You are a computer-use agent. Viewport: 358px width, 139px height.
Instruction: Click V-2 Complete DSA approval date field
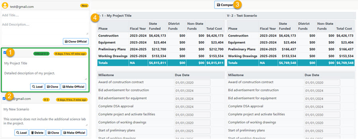coord(322,107)
